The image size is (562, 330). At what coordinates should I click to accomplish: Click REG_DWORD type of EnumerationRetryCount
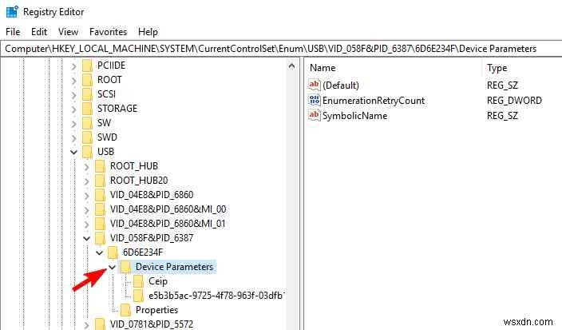pos(514,101)
